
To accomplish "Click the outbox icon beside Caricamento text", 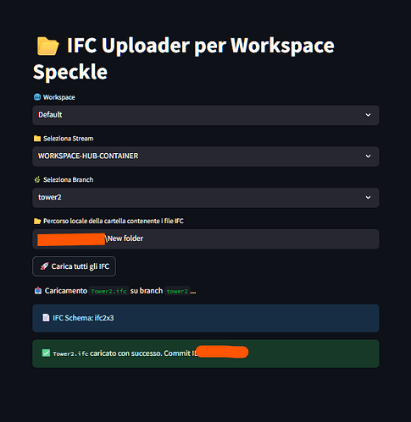I will [x=38, y=290].
